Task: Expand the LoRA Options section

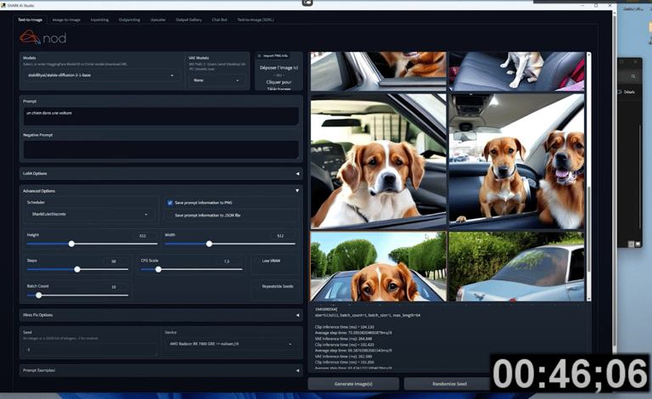Action: [x=161, y=173]
